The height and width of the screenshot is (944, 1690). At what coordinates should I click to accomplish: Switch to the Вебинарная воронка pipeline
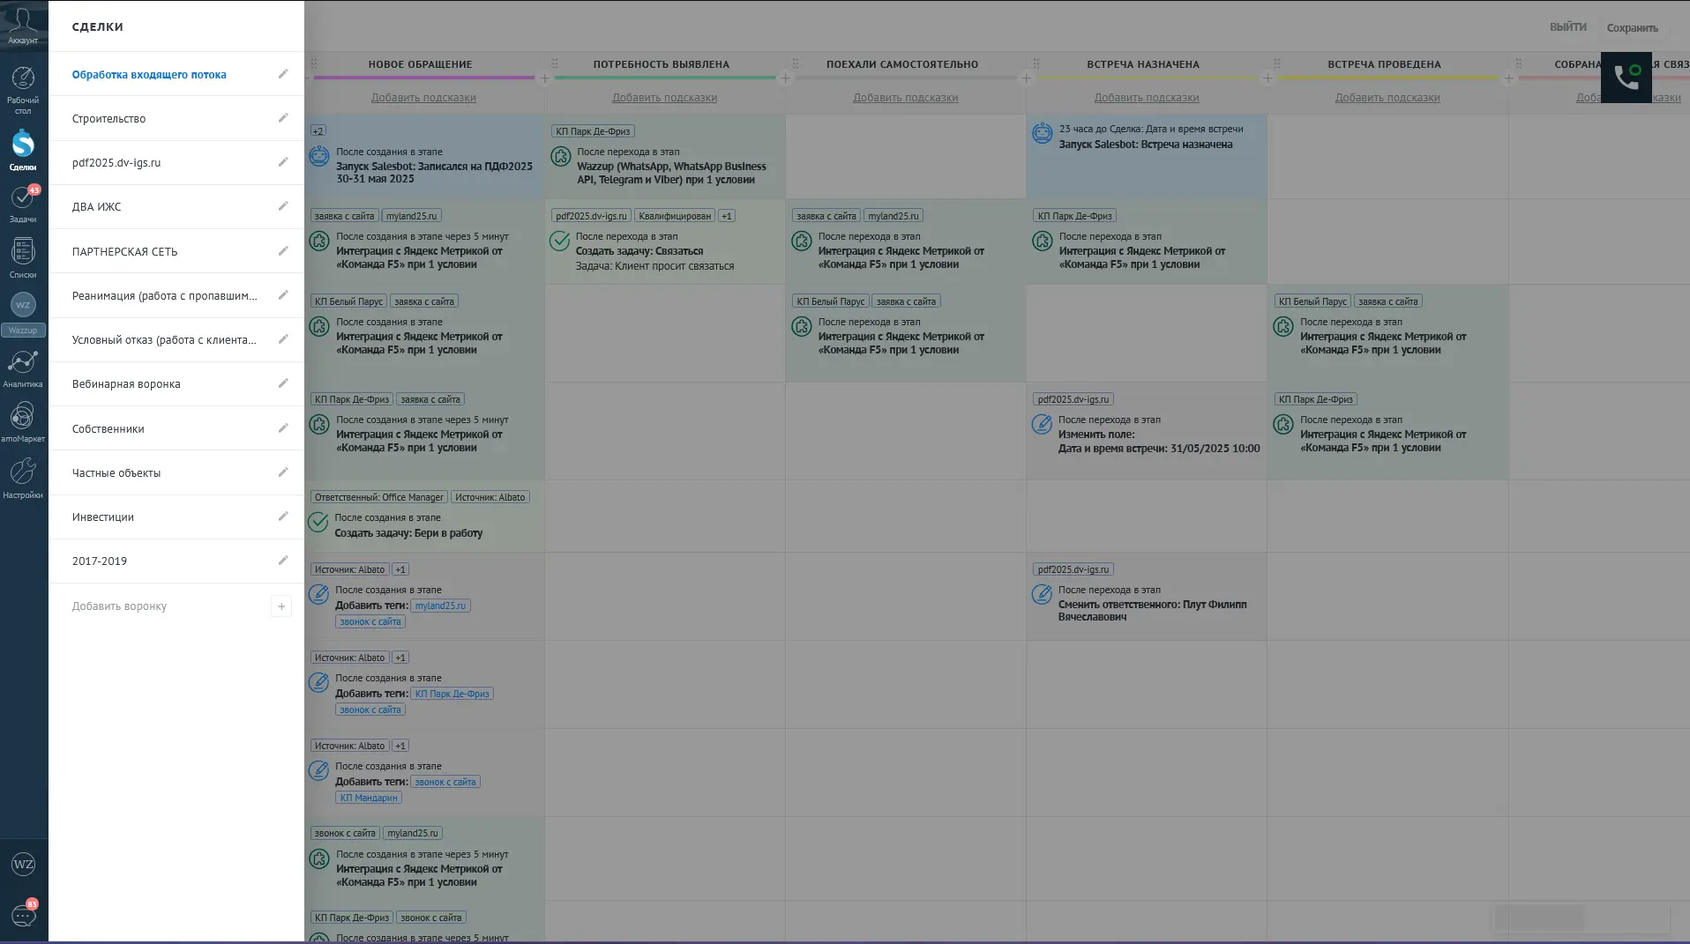click(126, 384)
